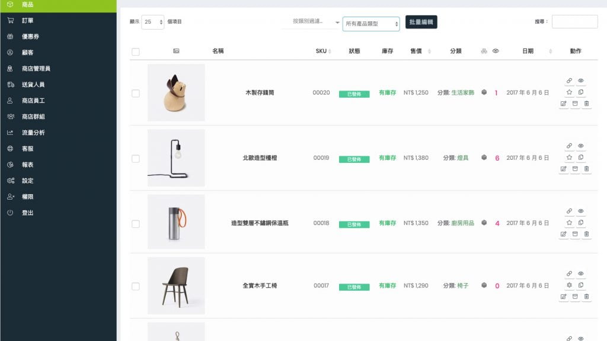
Task: Open the items-per-page dropdown showing 25
Action: coord(153,22)
